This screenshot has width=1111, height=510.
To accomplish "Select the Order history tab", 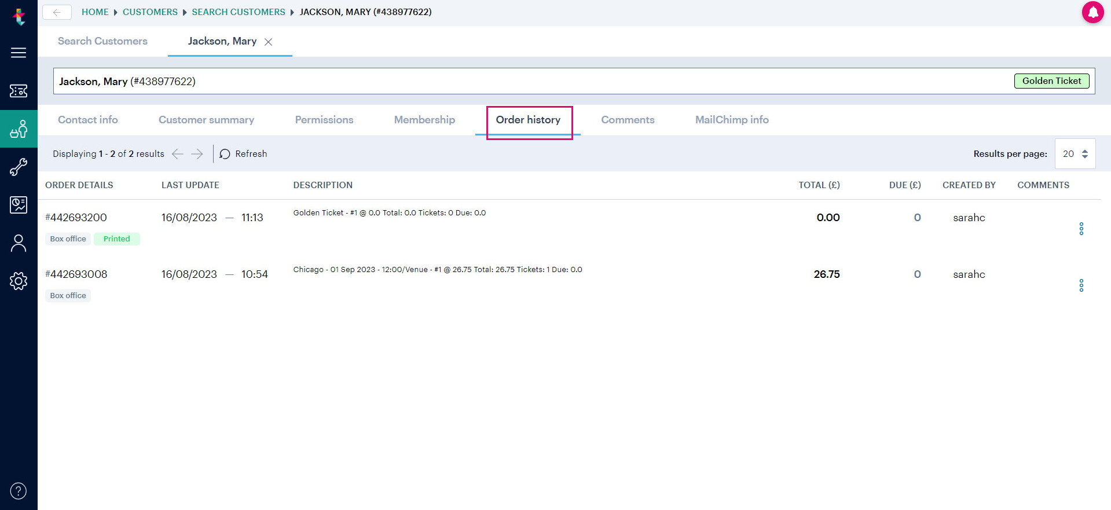I will [x=528, y=120].
